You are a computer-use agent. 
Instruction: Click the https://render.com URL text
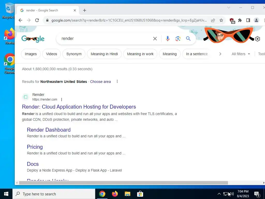[x=45, y=99]
